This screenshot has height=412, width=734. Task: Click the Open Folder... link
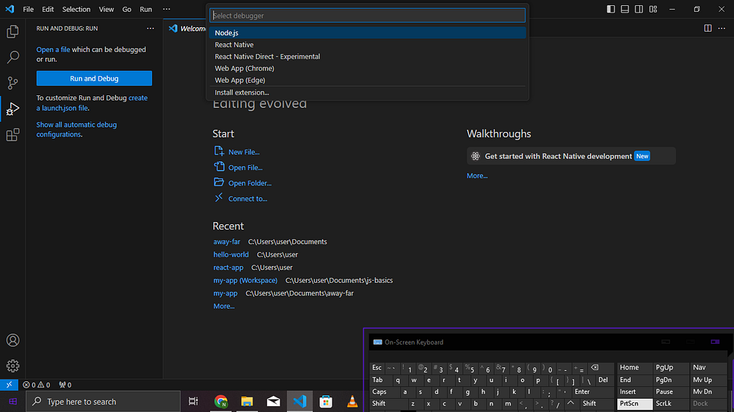pyautogui.click(x=250, y=183)
